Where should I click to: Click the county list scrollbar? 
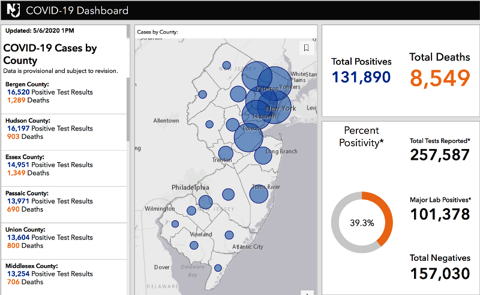128,109
